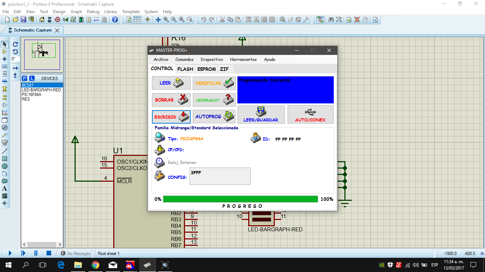Click the ESCRIBIR write button
This screenshot has width=485, height=272.
coord(171,117)
